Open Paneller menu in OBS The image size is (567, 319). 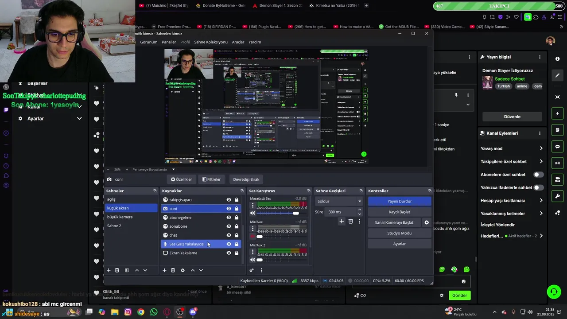point(169,42)
